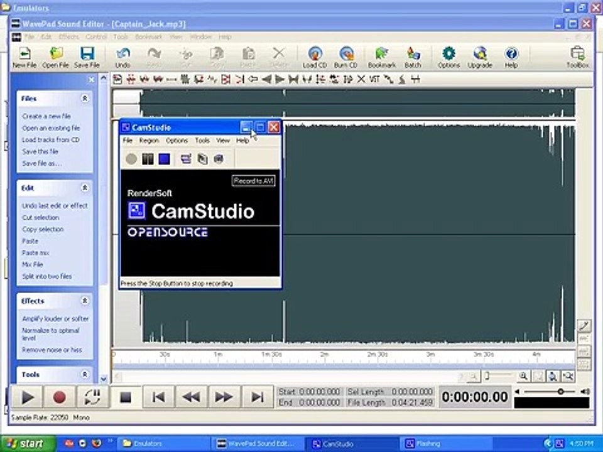Open CamStudio Region menu
The height and width of the screenshot is (452, 603).
click(x=149, y=140)
